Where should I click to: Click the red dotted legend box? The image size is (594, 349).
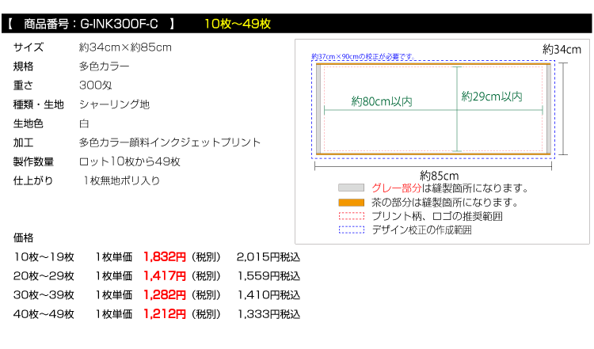click(x=351, y=216)
